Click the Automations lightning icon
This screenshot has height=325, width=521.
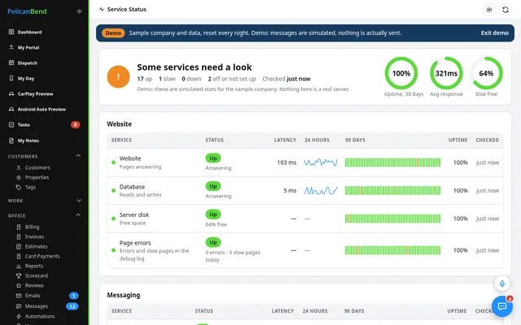click(x=19, y=316)
